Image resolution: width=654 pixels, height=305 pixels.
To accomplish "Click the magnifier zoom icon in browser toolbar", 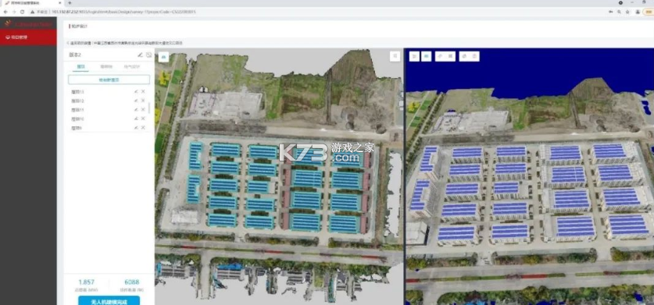I will click(620, 12).
